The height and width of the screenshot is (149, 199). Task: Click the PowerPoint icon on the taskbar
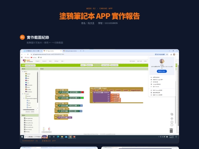coord(74,137)
